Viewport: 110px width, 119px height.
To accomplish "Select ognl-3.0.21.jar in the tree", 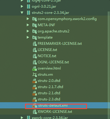I will [44, 6].
